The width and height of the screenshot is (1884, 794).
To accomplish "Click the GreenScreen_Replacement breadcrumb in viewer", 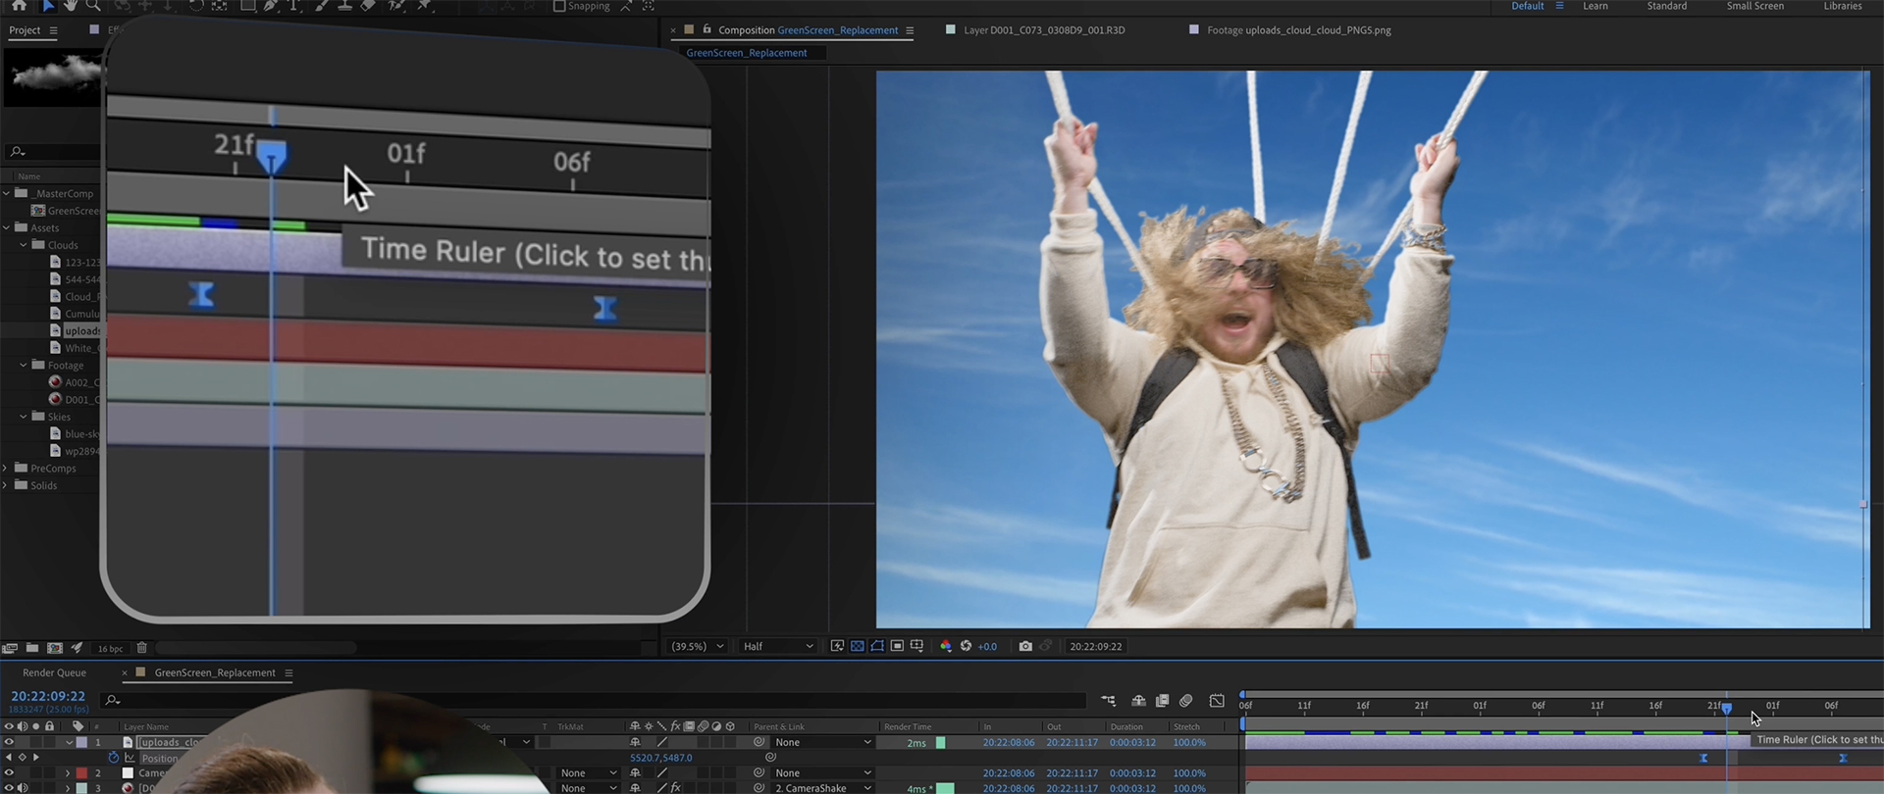I will click(x=746, y=53).
